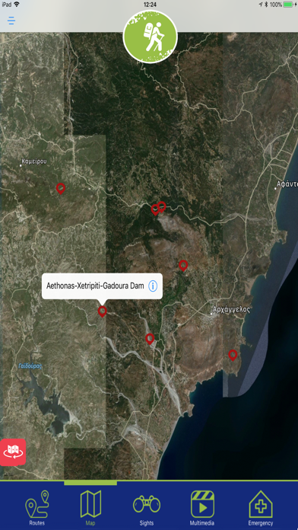Screen dimensions: 298x530
Task: Open the info icon in Aethonas callout
Action: [153, 286]
